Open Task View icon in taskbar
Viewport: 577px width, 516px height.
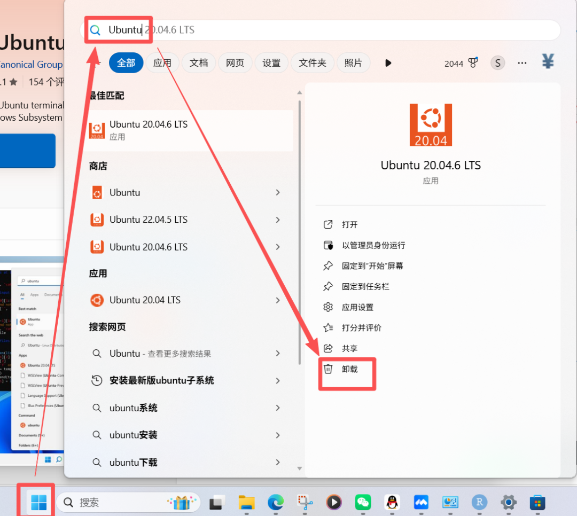pos(217,503)
